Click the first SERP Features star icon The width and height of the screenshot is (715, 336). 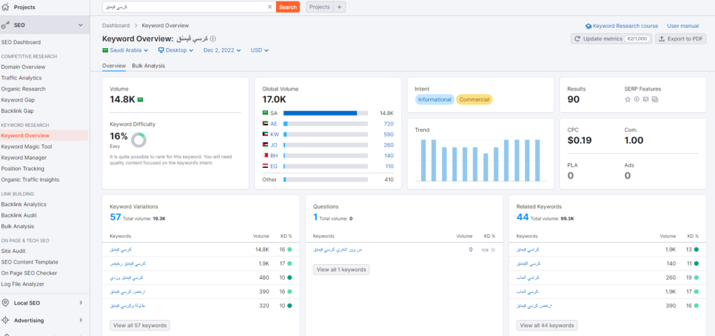627,100
